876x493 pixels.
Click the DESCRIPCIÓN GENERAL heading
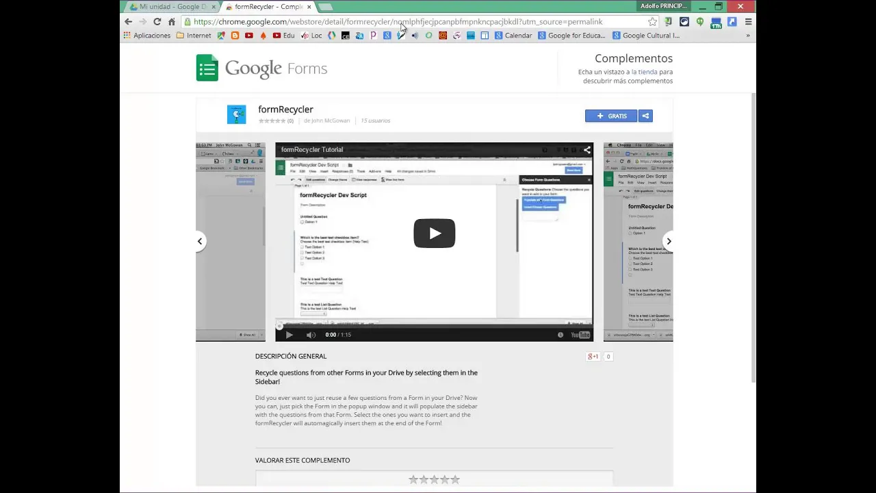(x=291, y=356)
